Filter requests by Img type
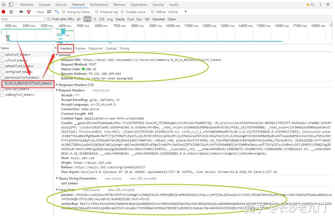Image resolution: width=335 pixels, height=222 pixels. (110, 19)
